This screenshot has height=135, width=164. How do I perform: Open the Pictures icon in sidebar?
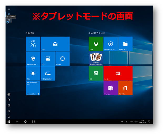9,105
